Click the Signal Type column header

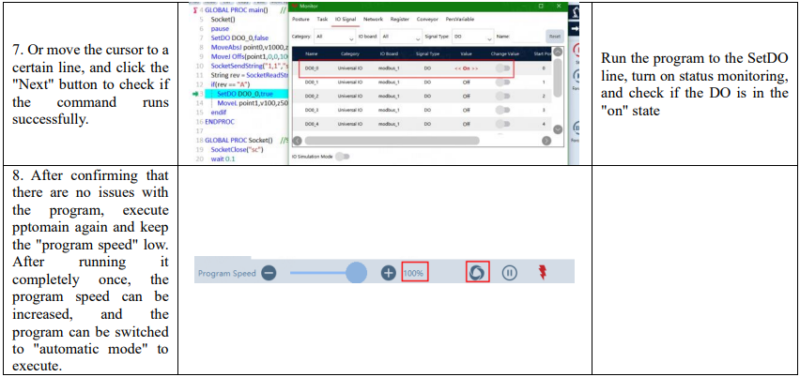pos(427,53)
